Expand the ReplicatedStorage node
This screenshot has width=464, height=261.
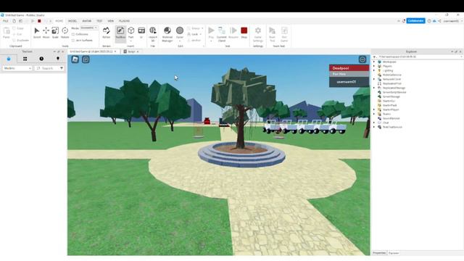pyautogui.click(x=374, y=88)
